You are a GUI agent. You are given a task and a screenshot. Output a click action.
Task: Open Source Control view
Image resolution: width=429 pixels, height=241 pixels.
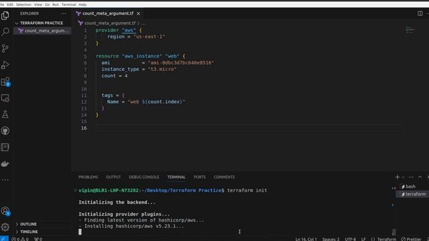click(x=5, y=48)
